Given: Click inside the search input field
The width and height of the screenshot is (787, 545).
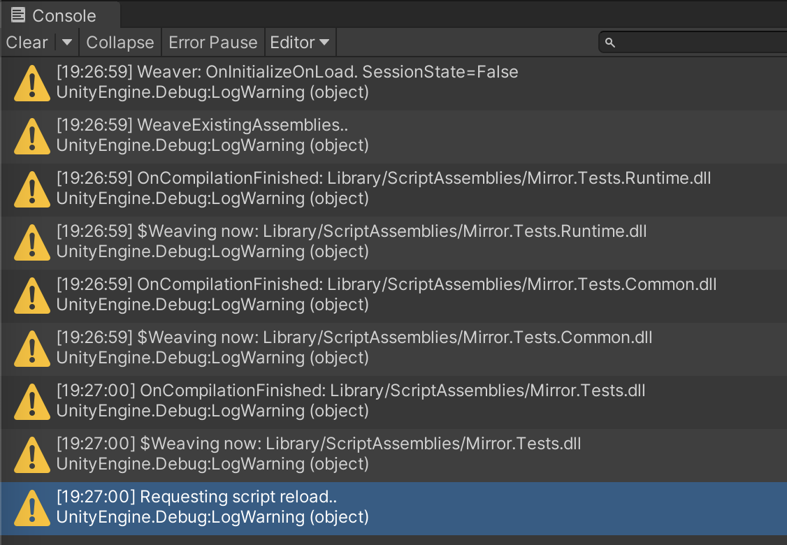Looking at the screenshot, I should 692,43.
